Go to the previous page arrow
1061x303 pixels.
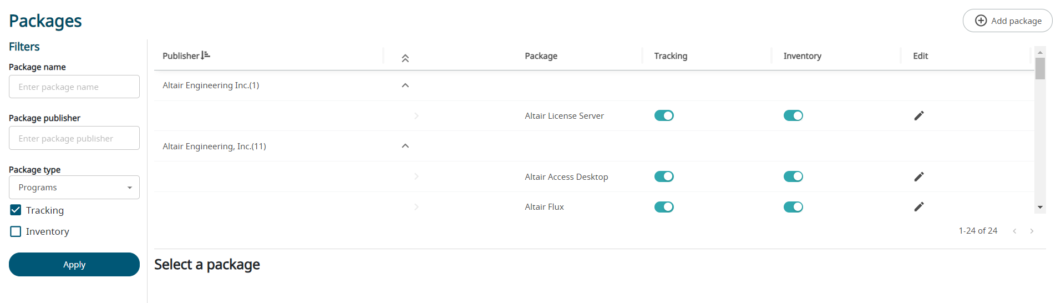point(1014,231)
